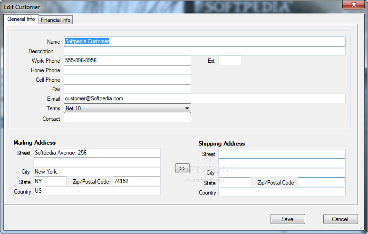Viewport: 368px width, 234px height.
Task: Click the Home Phone field
Action: [127, 70]
